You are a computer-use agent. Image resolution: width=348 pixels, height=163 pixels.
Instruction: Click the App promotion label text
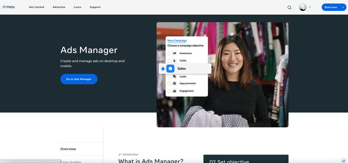188,84
